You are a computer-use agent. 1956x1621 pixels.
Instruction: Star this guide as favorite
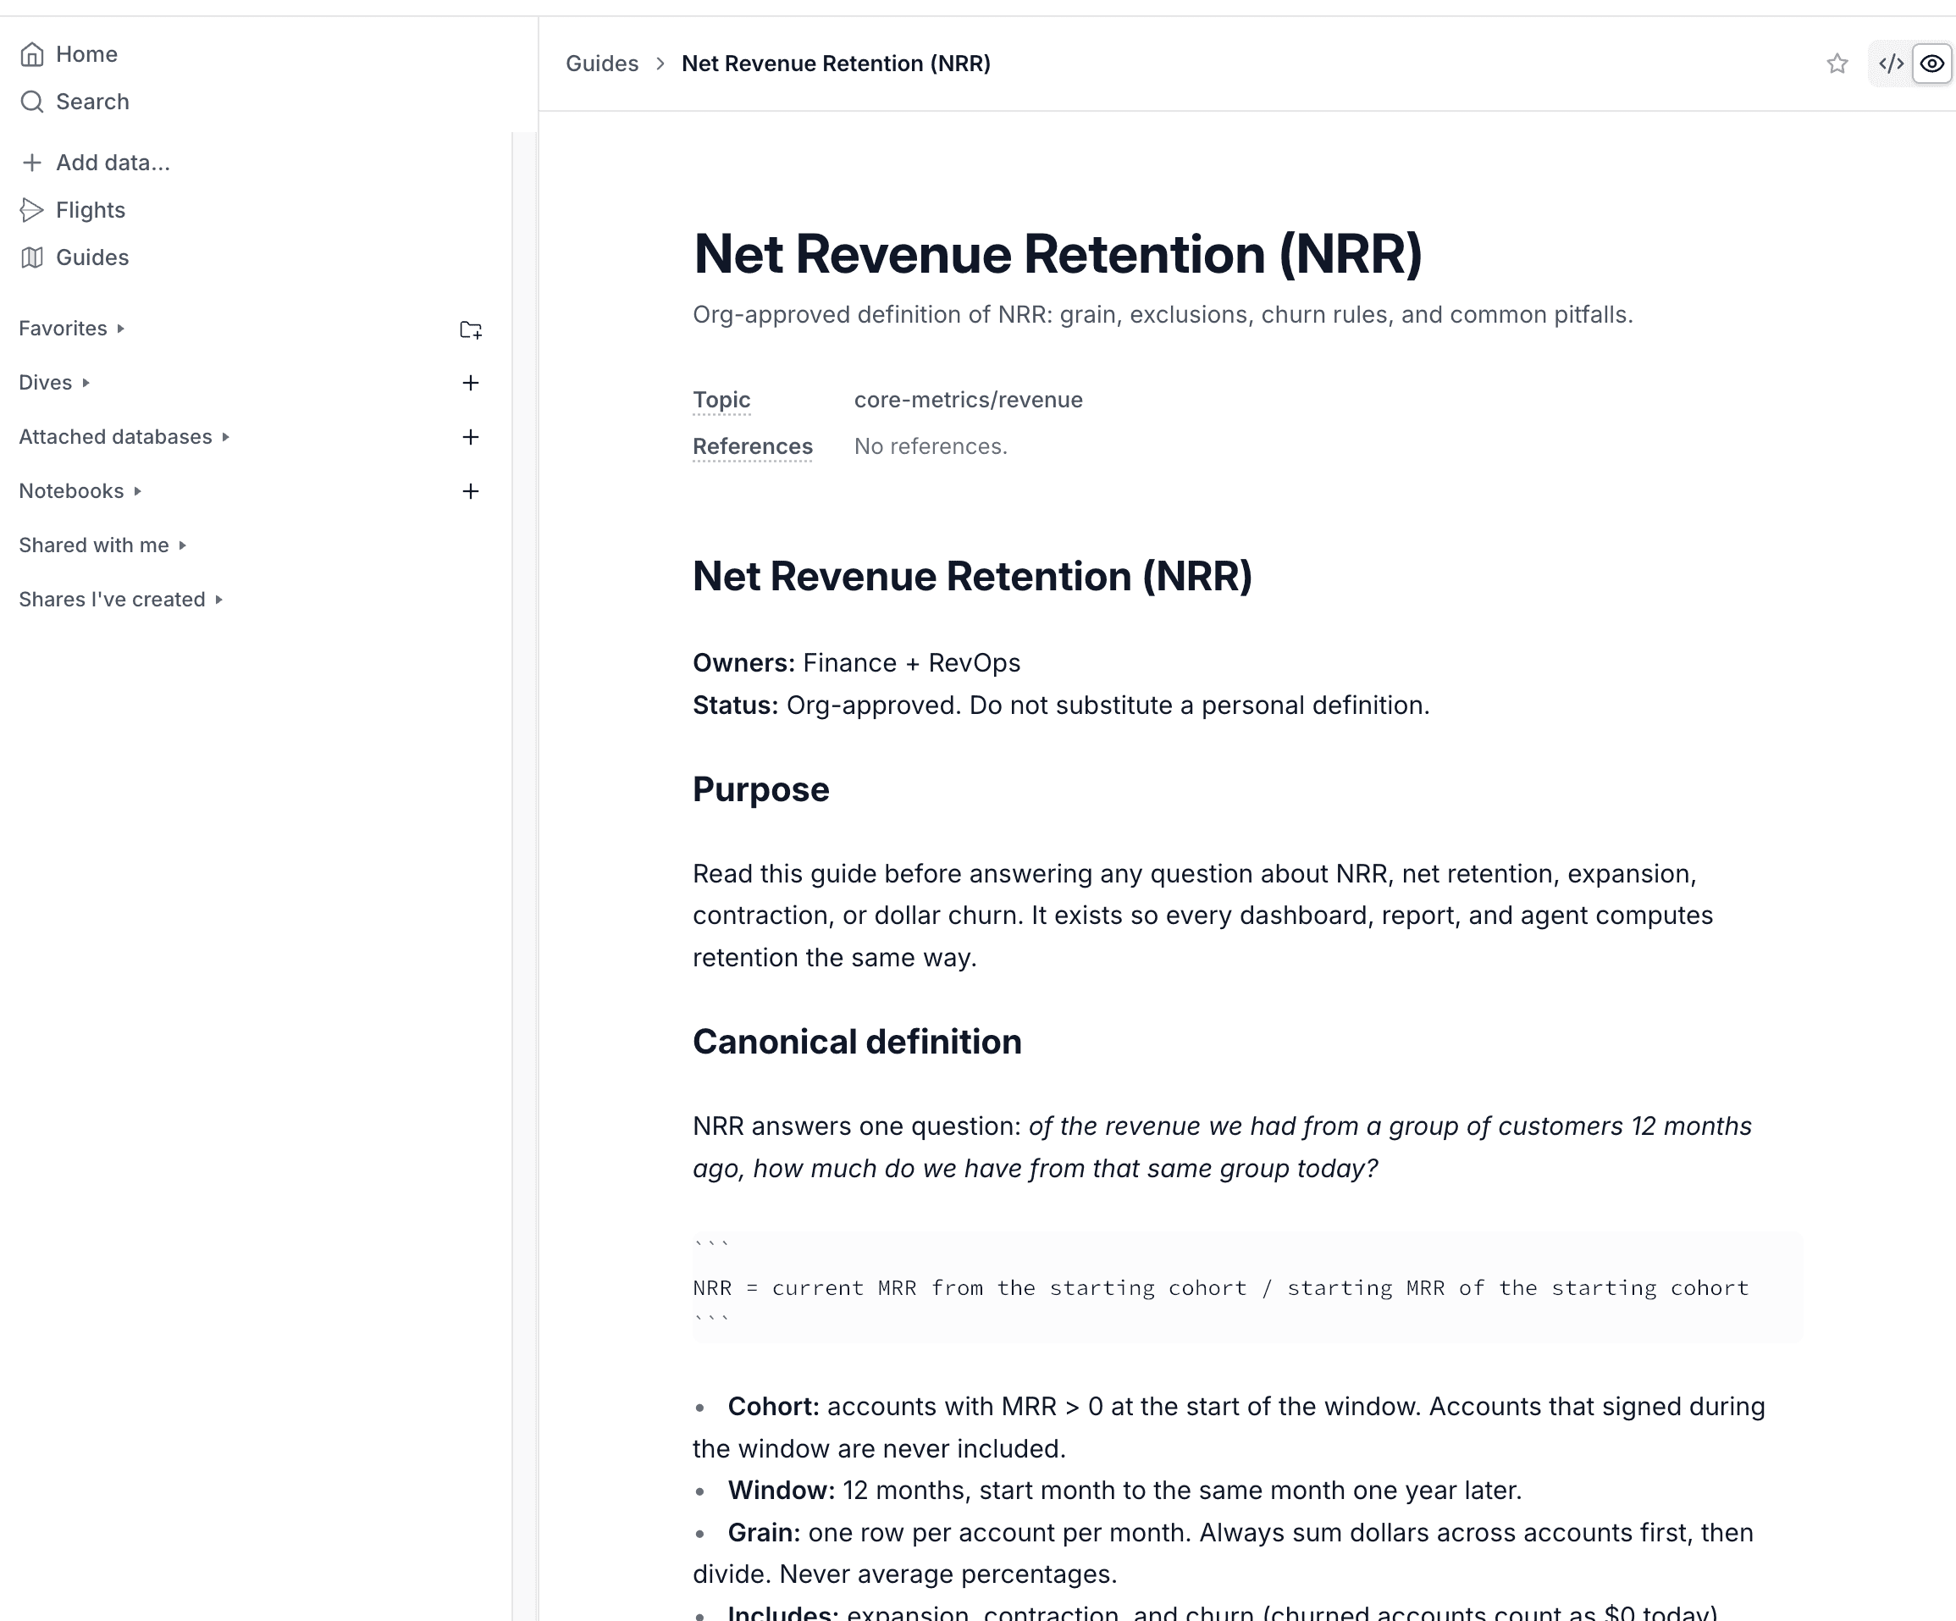1837,64
